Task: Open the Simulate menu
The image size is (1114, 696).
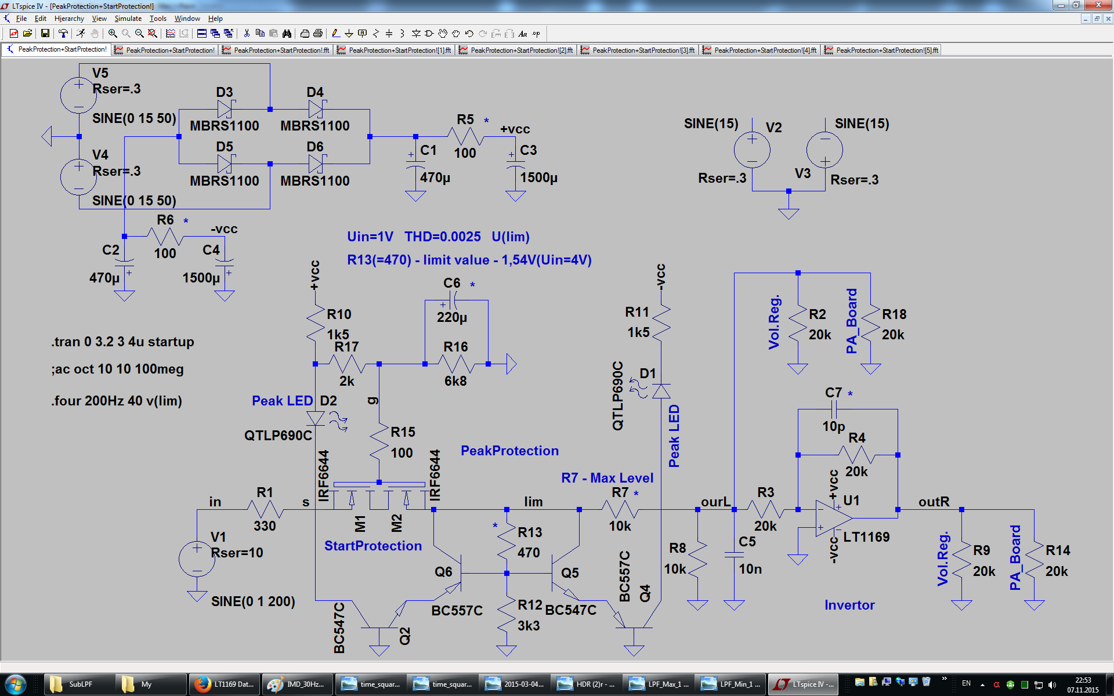Action: point(128,19)
